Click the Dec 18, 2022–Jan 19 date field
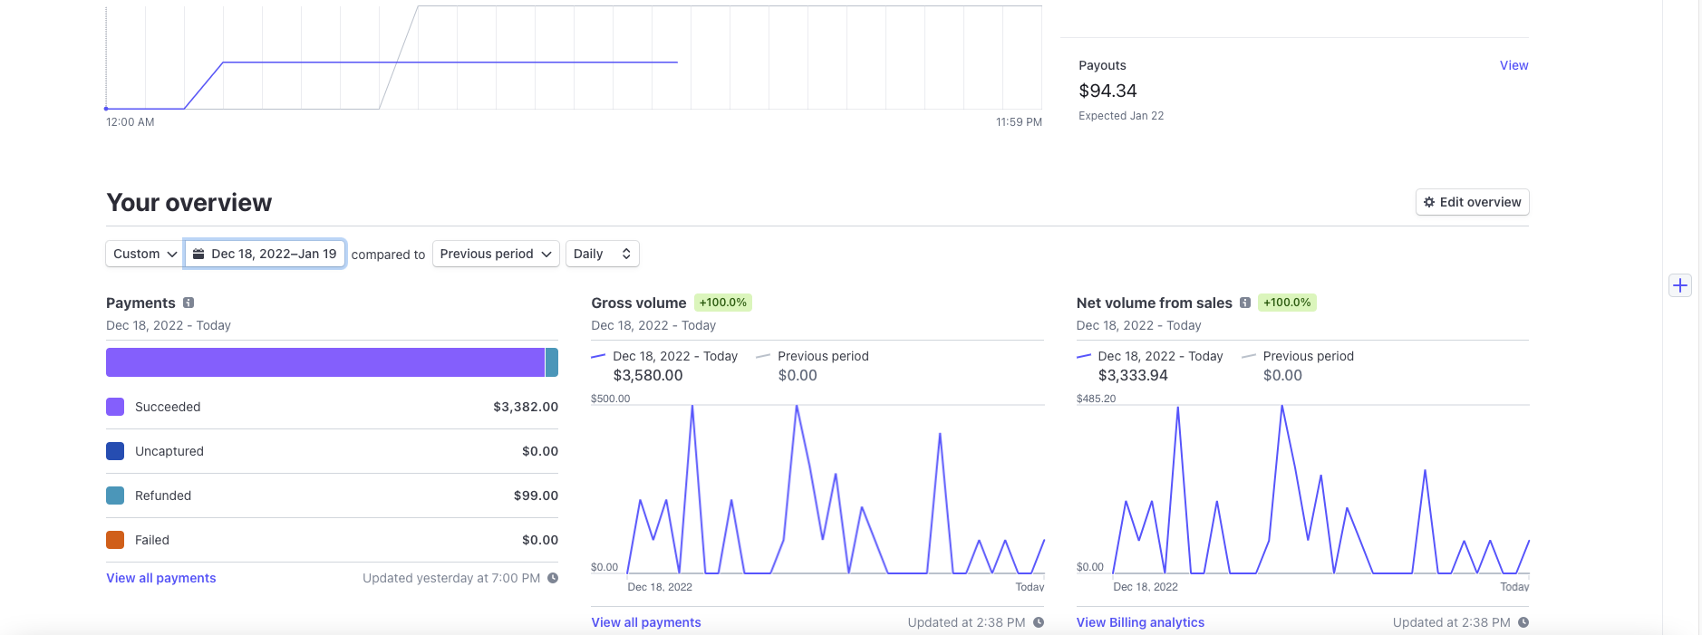Viewport: 1702px width, 635px height. [x=265, y=254]
